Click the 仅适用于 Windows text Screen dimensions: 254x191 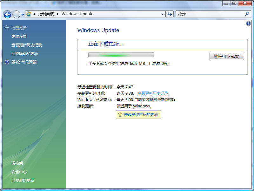134,106
